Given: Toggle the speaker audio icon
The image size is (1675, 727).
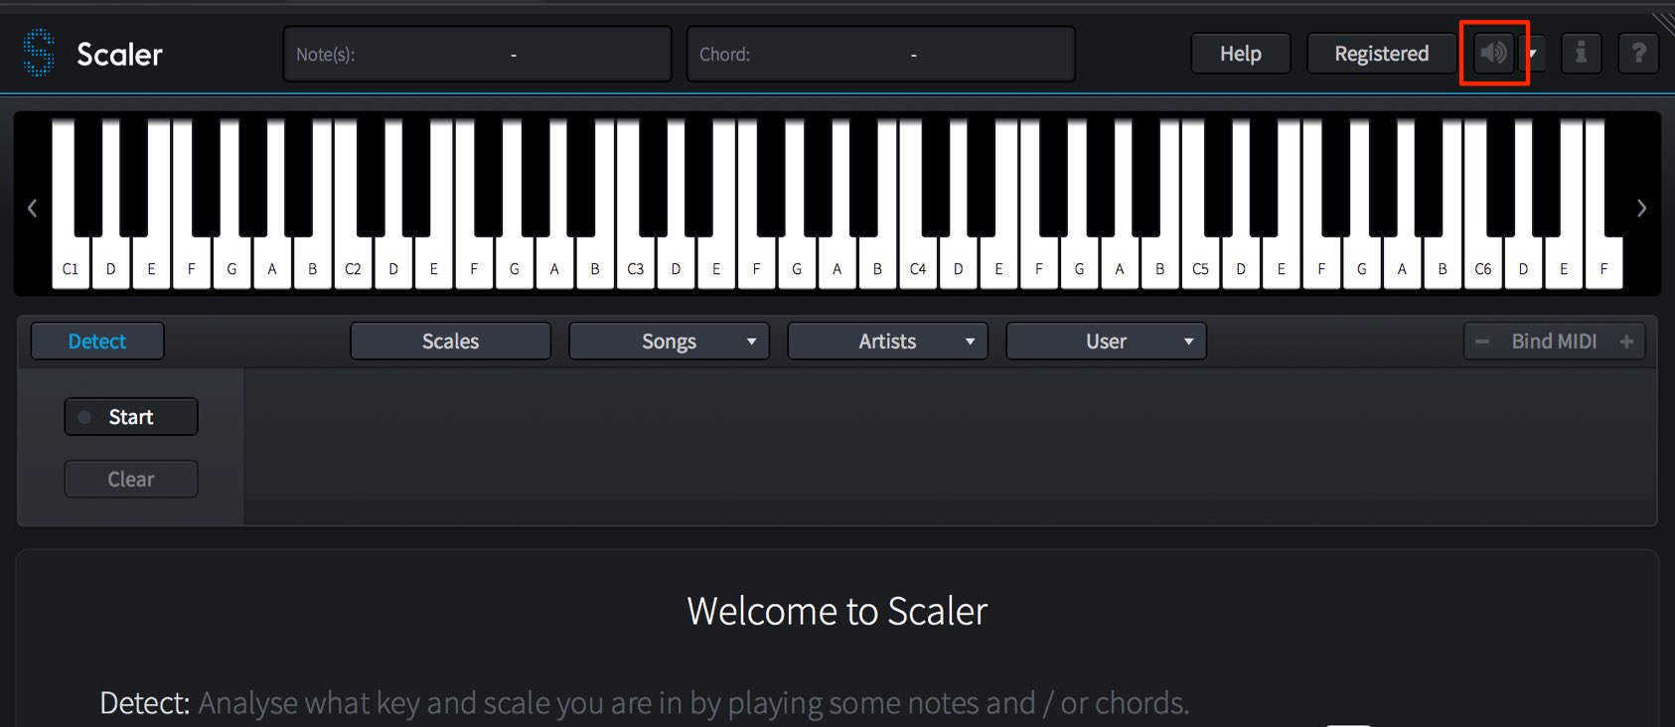Looking at the screenshot, I should tap(1492, 53).
